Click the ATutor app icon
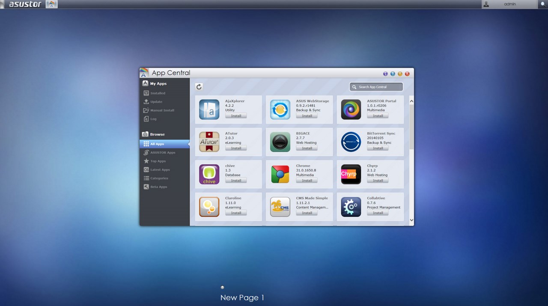 pos(209,142)
